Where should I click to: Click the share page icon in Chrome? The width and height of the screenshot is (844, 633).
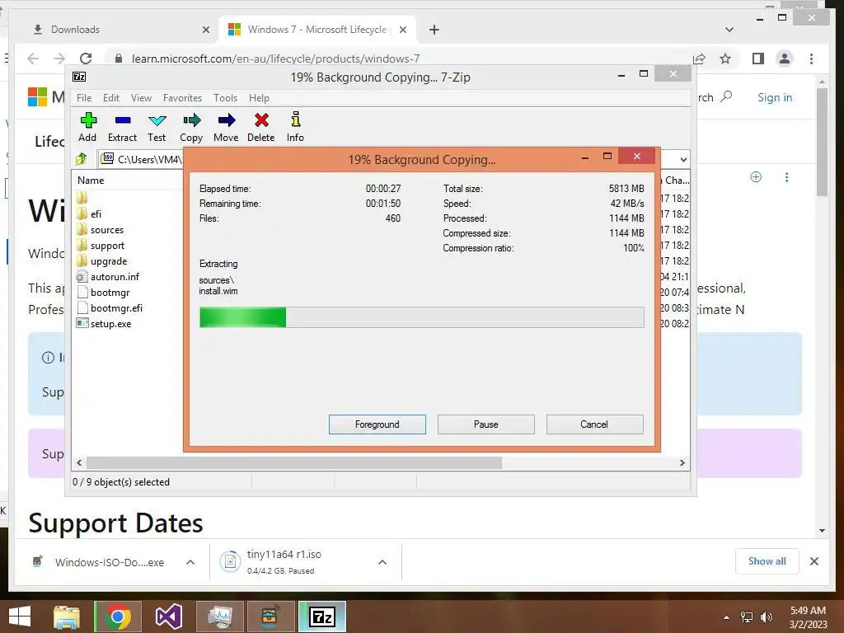[x=699, y=59]
